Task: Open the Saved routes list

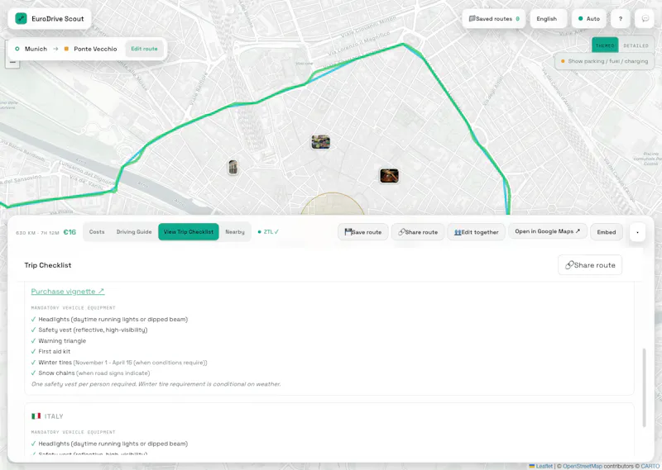Action: pyautogui.click(x=493, y=18)
